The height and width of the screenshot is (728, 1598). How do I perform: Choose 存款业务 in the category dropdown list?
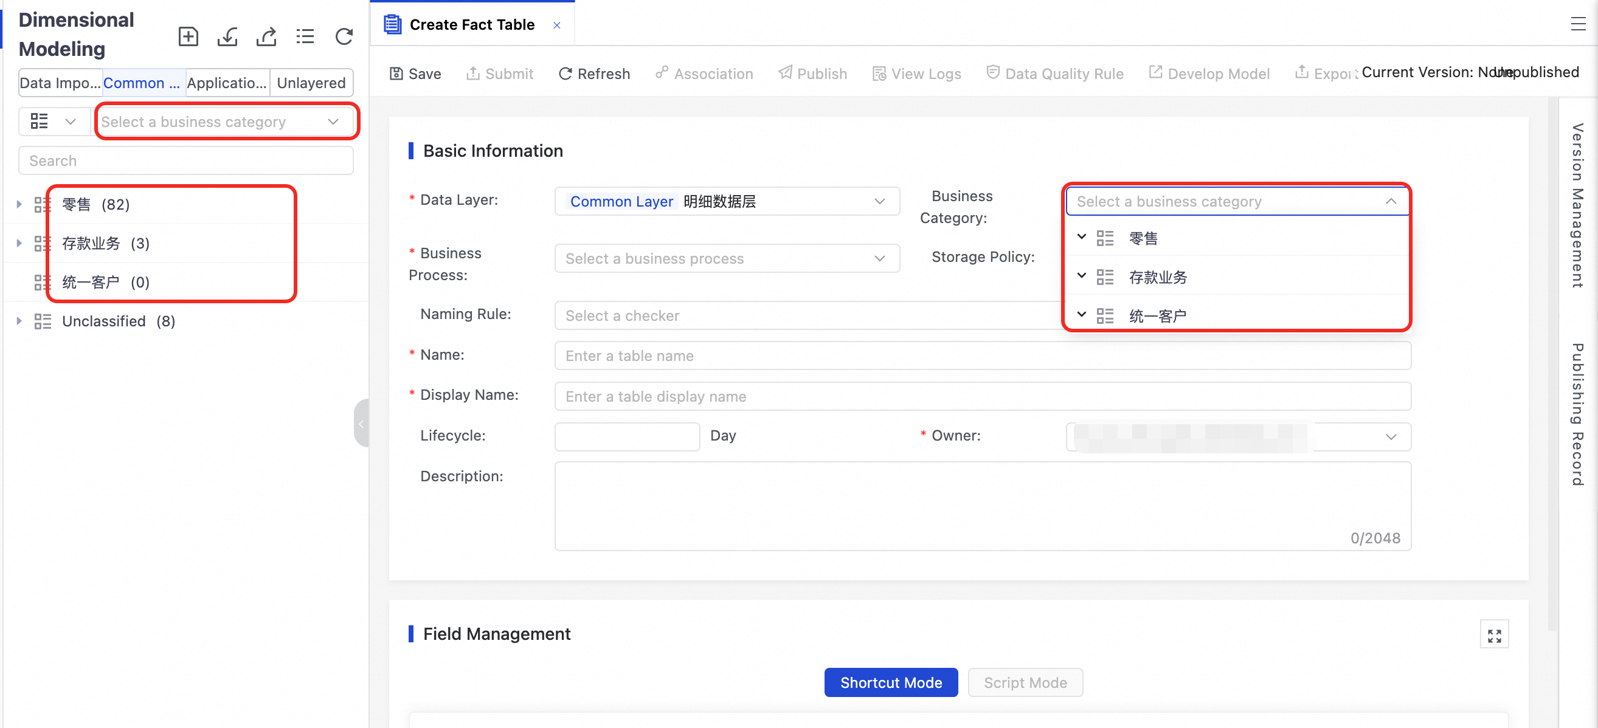pos(1158,277)
